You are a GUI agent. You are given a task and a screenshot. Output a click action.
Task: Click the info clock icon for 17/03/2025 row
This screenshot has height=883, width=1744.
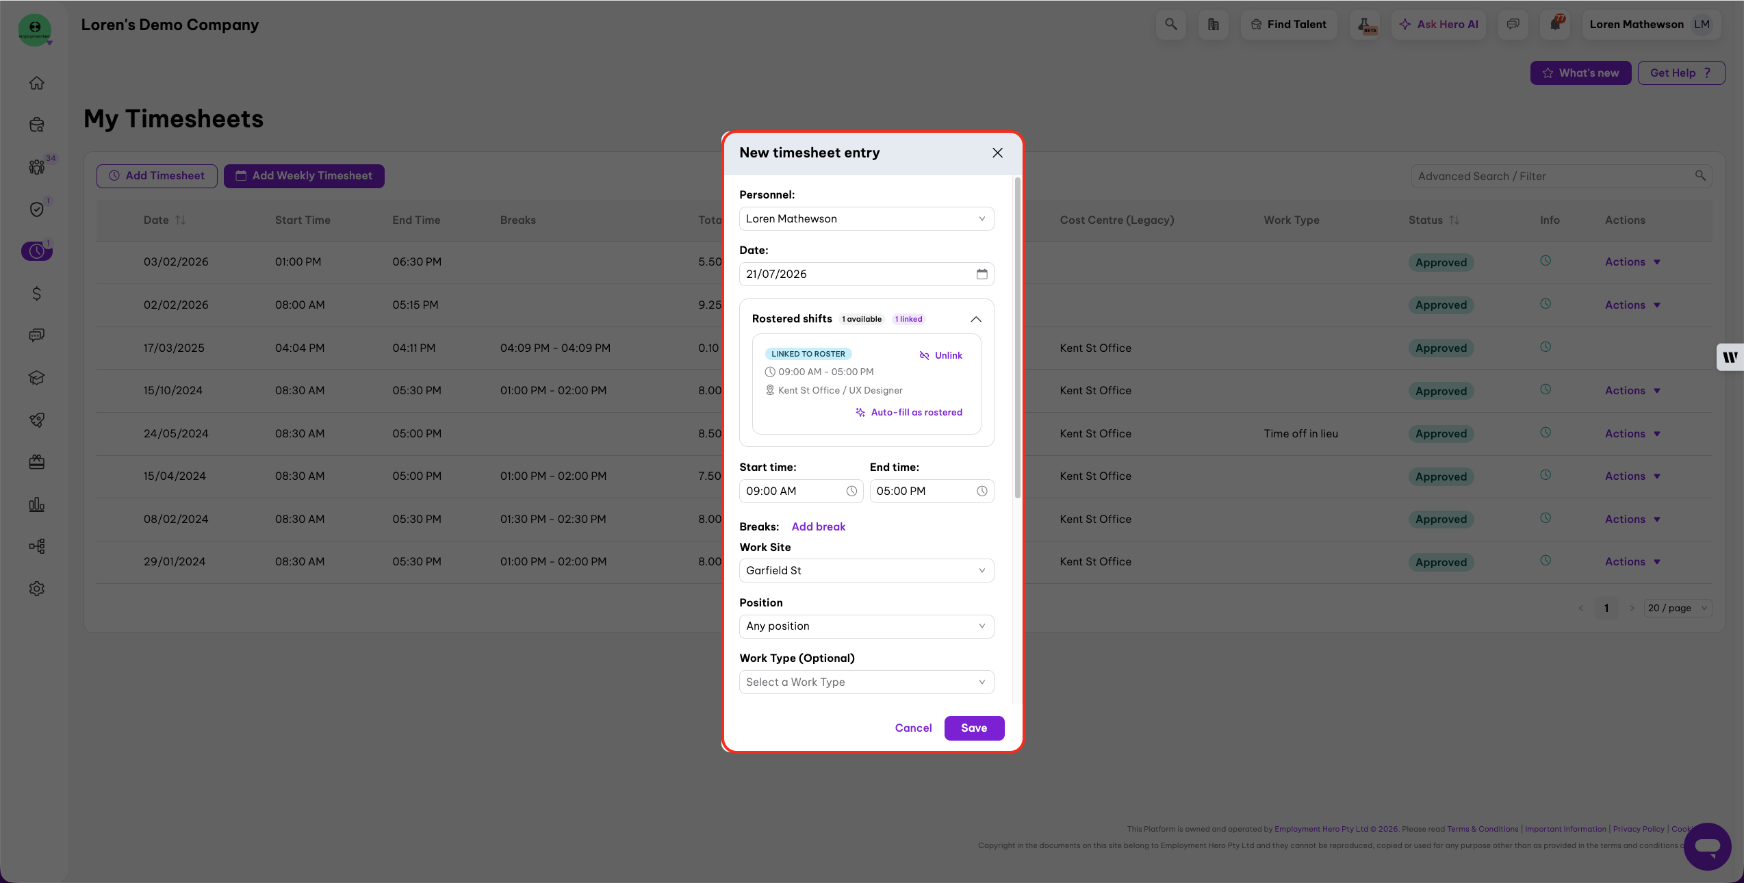[x=1546, y=347]
